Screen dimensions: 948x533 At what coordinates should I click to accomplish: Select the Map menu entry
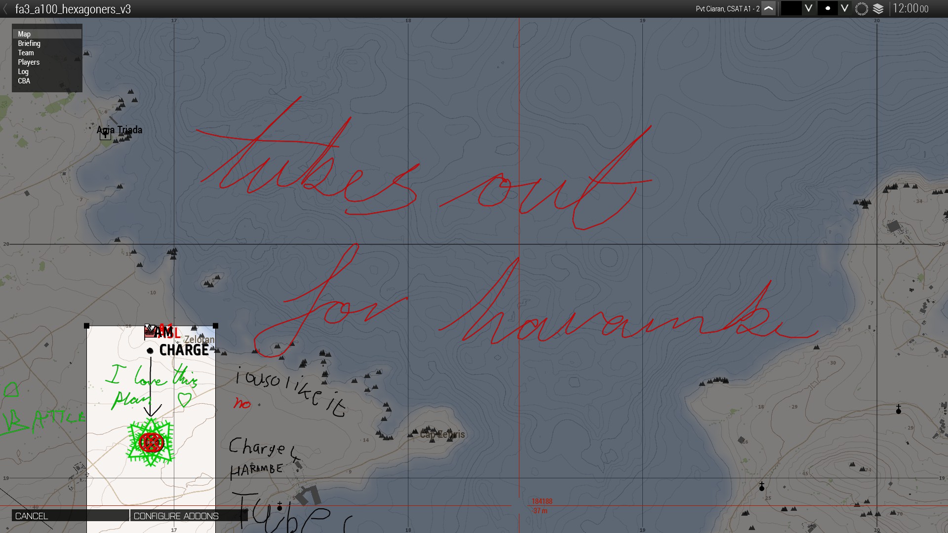[47, 34]
